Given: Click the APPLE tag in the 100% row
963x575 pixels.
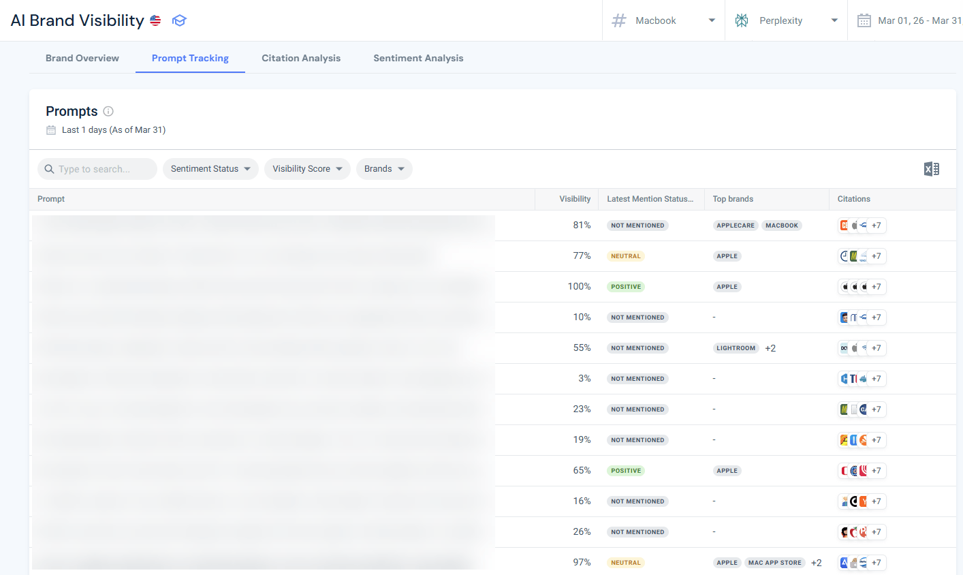Looking at the screenshot, I should 727,287.
